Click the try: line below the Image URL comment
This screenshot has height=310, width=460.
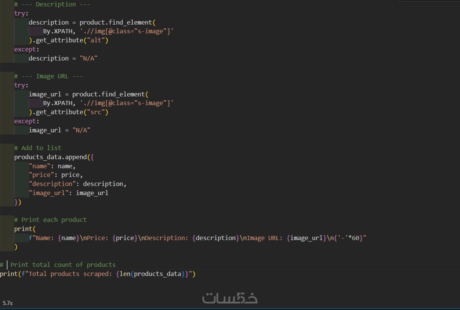pos(21,85)
